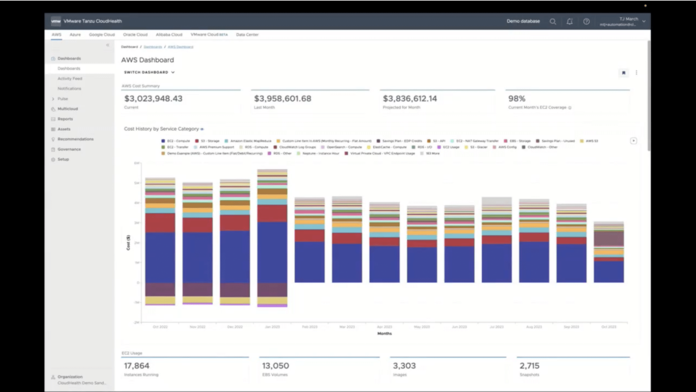Click the search magnifier icon in header
This screenshot has height=392, width=696.
point(553,21)
